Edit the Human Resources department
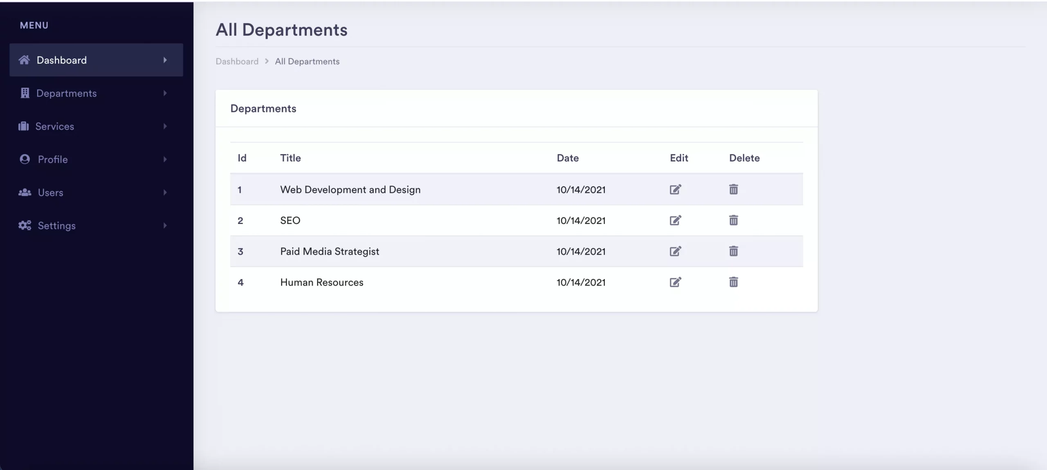Viewport: 1047px width, 470px height. [675, 282]
